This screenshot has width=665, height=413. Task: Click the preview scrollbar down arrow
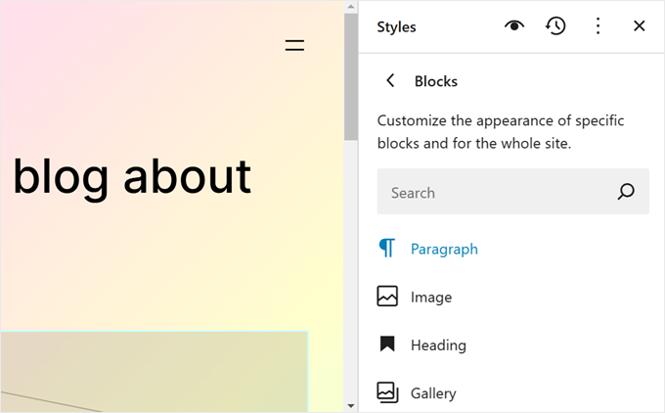click(x=351, y=405)
